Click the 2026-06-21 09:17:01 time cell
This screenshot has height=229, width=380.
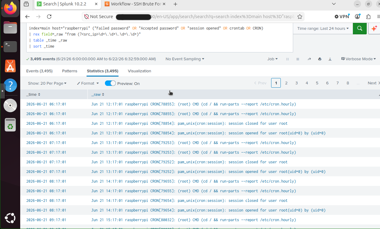pyautogui.click(x=46, y=220)
